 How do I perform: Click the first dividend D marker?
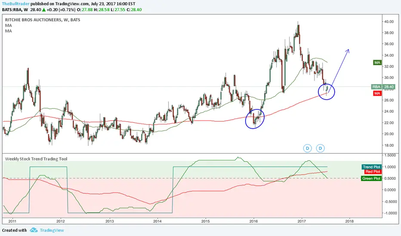pyautogui.click(x=307, y=148)
